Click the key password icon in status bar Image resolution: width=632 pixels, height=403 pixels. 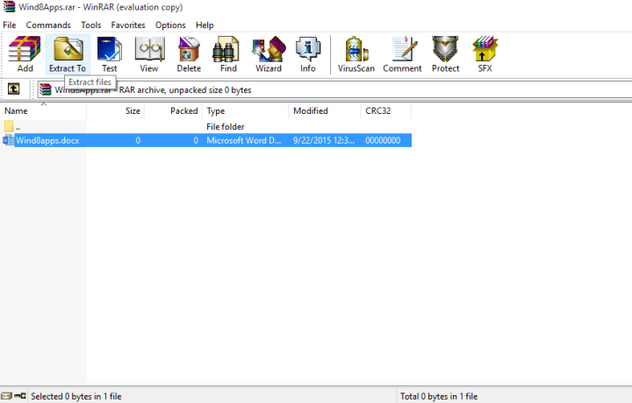tap(20, 396)
